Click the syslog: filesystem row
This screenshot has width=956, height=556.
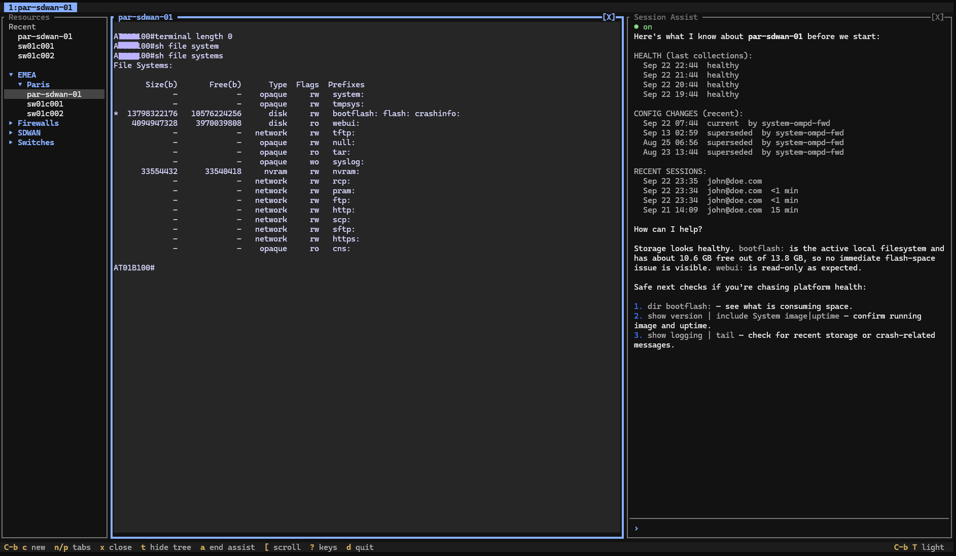pos(269,161)
